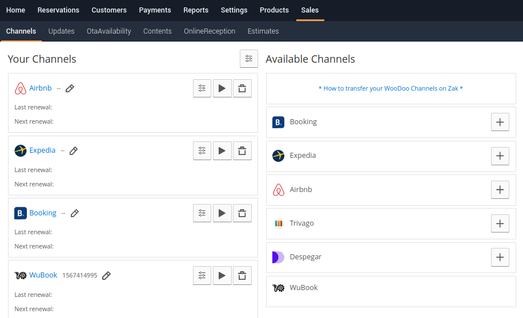Image resolution: width=523 pixels, height=318 pixels.
Task: Delete the Expedia channel with trash icon
Action: click(x=242, y=151)
